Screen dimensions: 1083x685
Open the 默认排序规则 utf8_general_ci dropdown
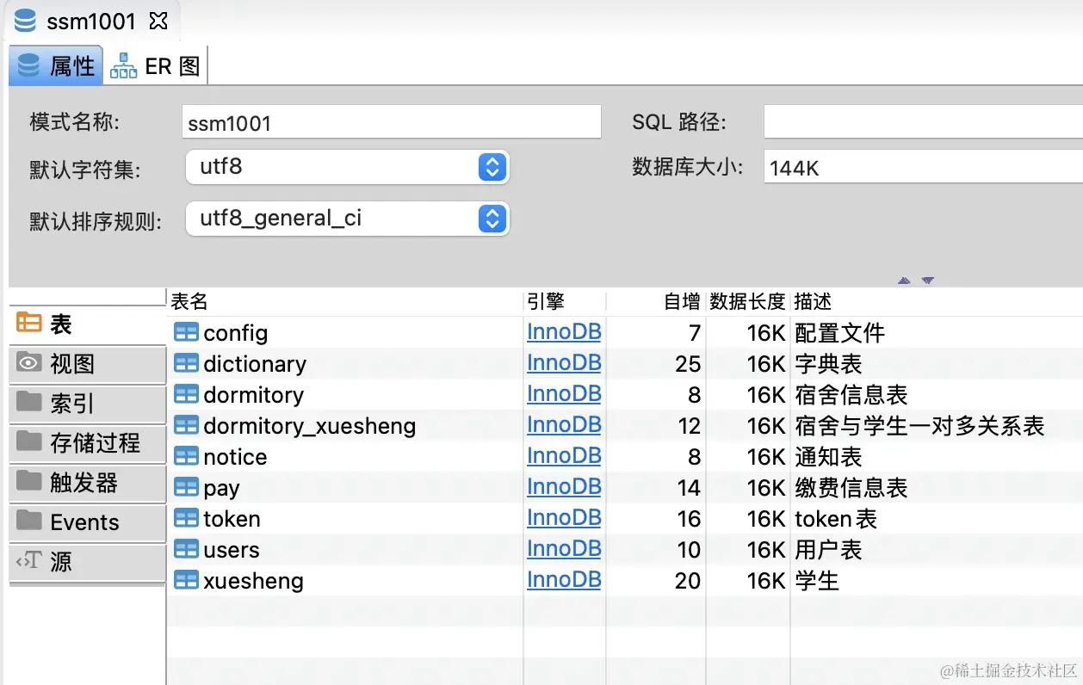pyautogui.click(x=348, y=219)
